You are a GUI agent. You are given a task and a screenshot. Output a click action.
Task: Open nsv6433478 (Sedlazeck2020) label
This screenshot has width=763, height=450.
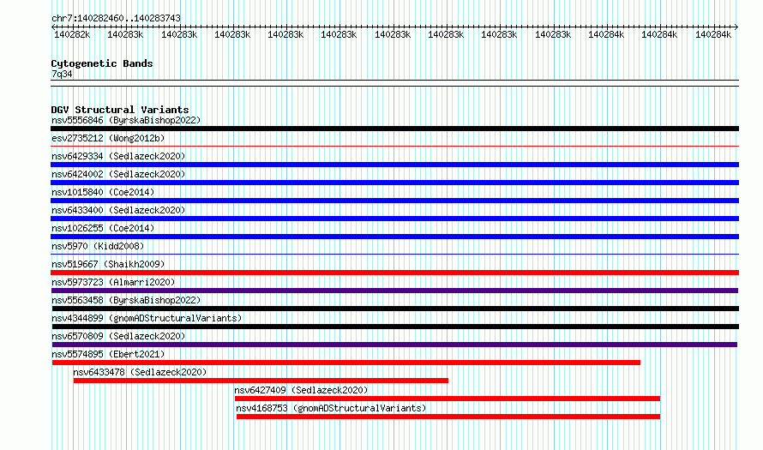140,372
